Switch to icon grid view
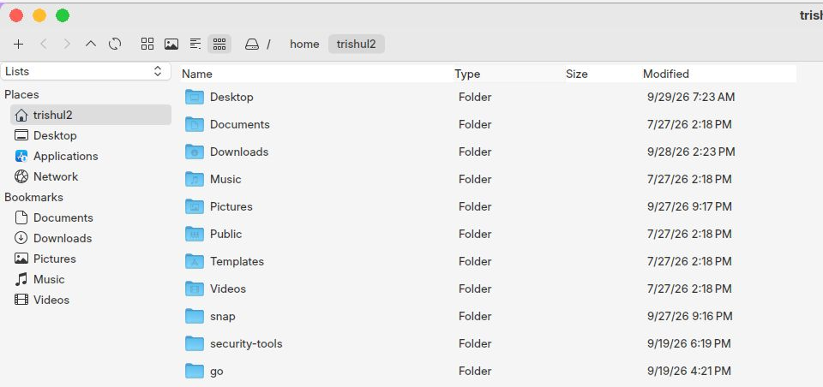The width and height of the screenshot is (823, 387). point(147,44)
